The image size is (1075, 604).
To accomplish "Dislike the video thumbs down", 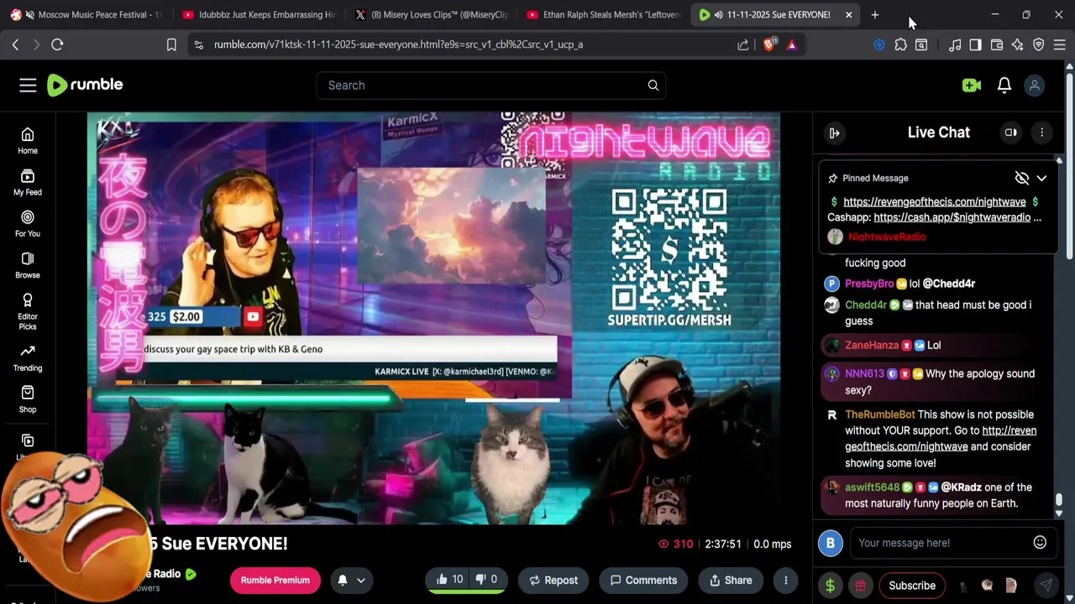I will (487, 580).
